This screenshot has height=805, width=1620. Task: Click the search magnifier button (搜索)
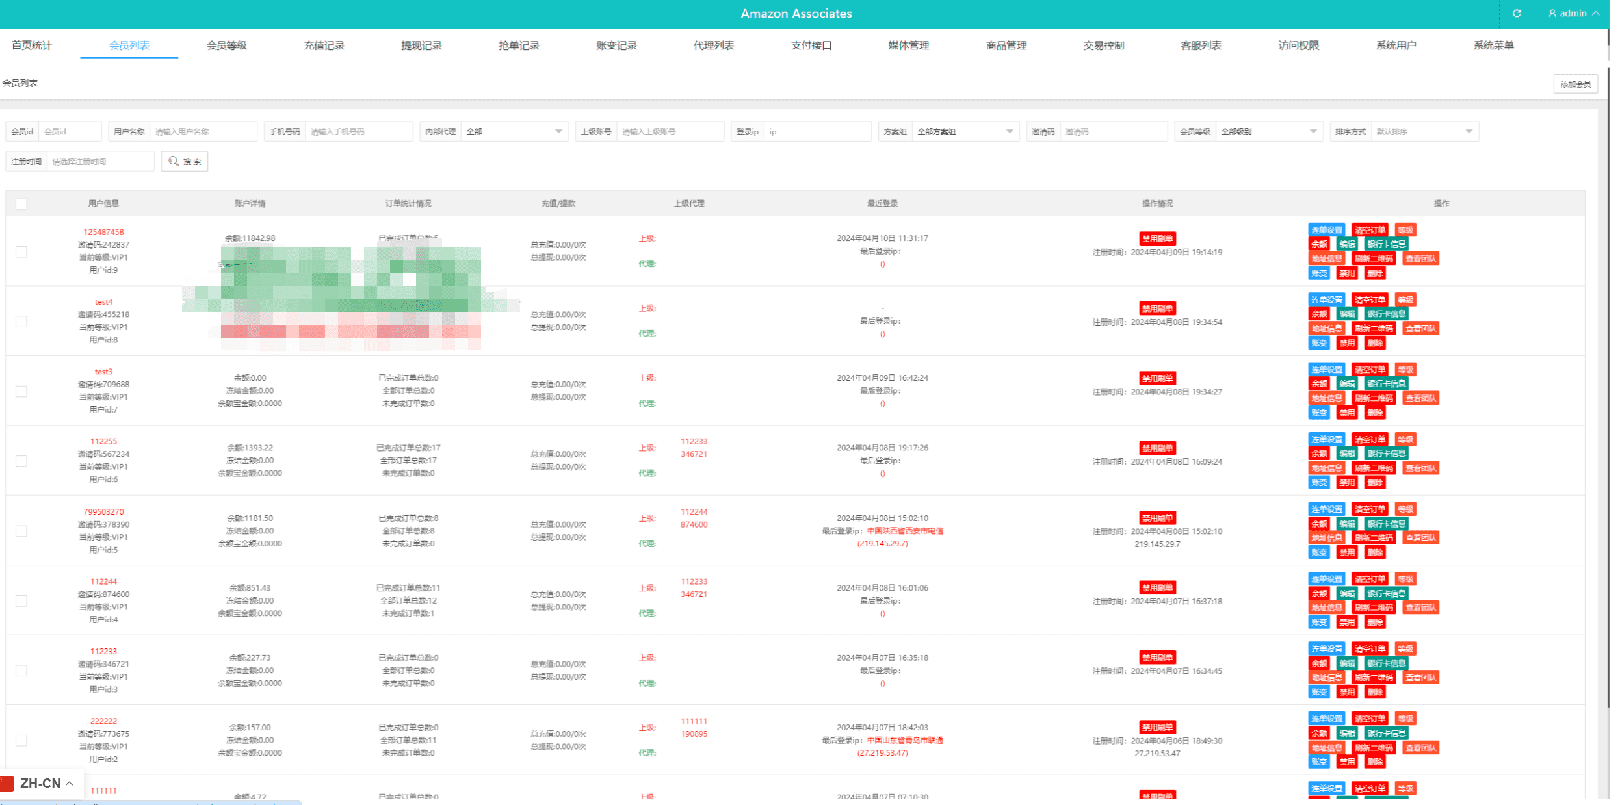[185, 161]
